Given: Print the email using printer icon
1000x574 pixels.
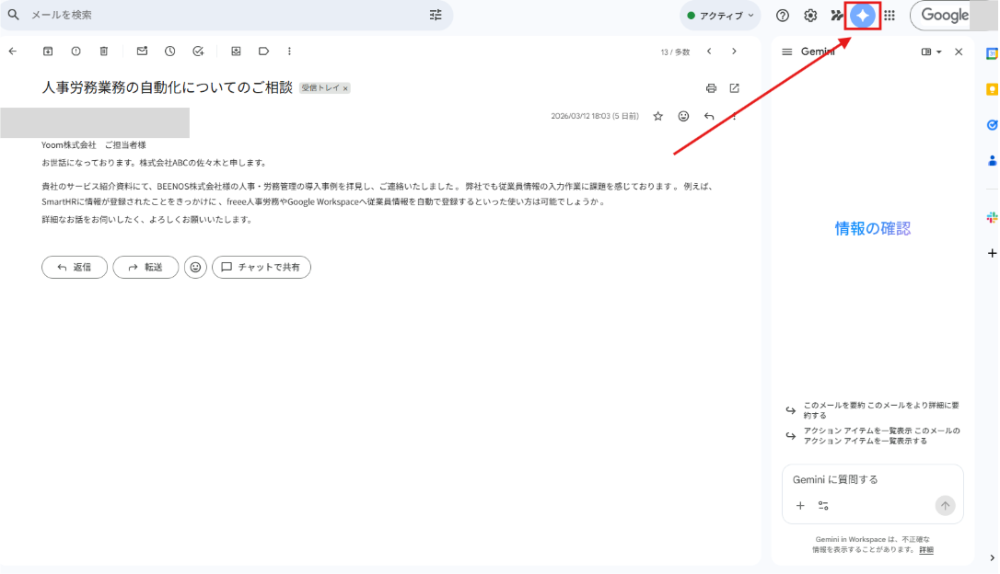Looking at the screenshot, I should coord(711,88).
